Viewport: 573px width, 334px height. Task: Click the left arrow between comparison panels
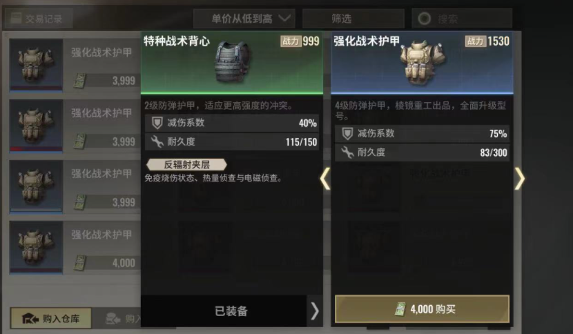(x=325, y=179)
